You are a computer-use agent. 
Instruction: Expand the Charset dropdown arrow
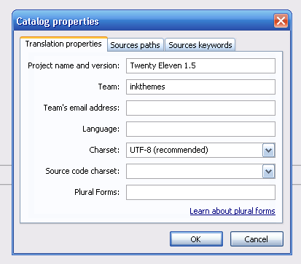tap(268, 151)
